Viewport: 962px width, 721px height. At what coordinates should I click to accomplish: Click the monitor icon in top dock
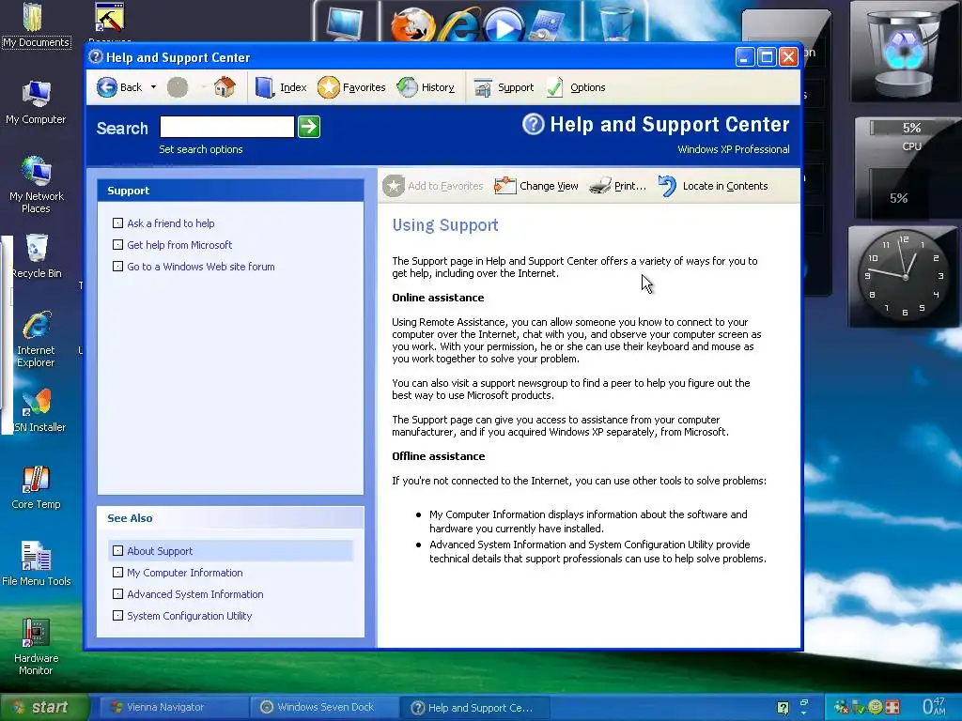coord(344,23)
